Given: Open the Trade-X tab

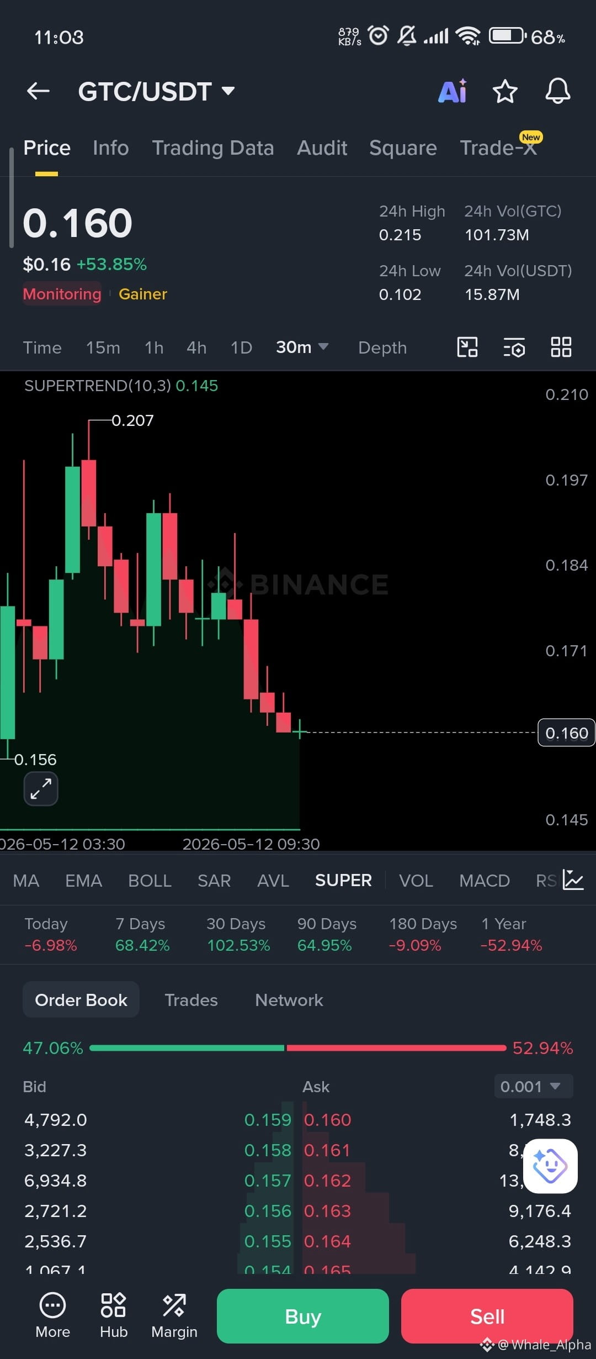Looking at the screenshot, I should 499,147.
